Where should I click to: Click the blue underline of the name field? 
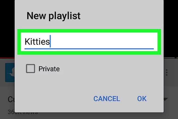coord(89,49)
